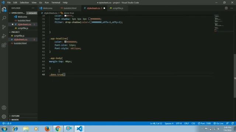Open the Terminal menu

[56, 3]
